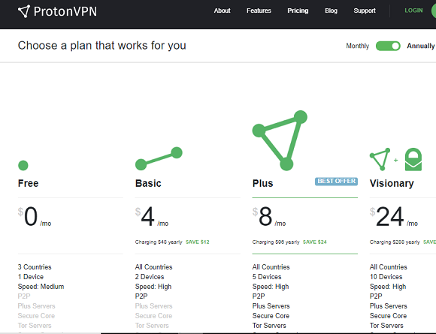The width and height of the screenshot is (436, 334).
Task: Open the Features menu item
Action: 259,11
